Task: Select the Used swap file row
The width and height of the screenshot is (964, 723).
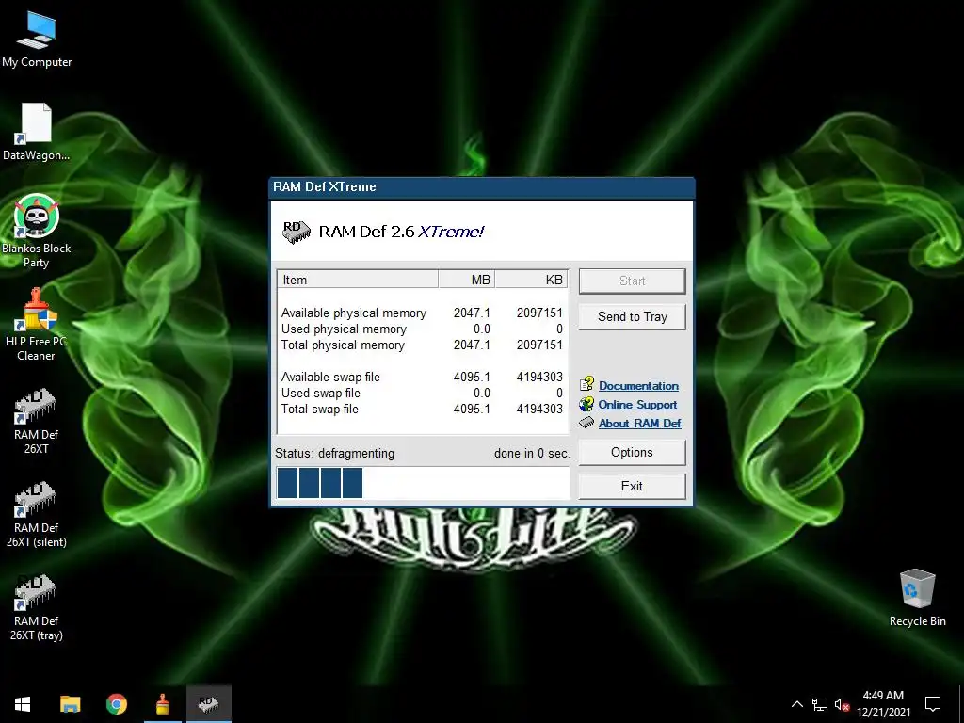Action: coord(423,393)
